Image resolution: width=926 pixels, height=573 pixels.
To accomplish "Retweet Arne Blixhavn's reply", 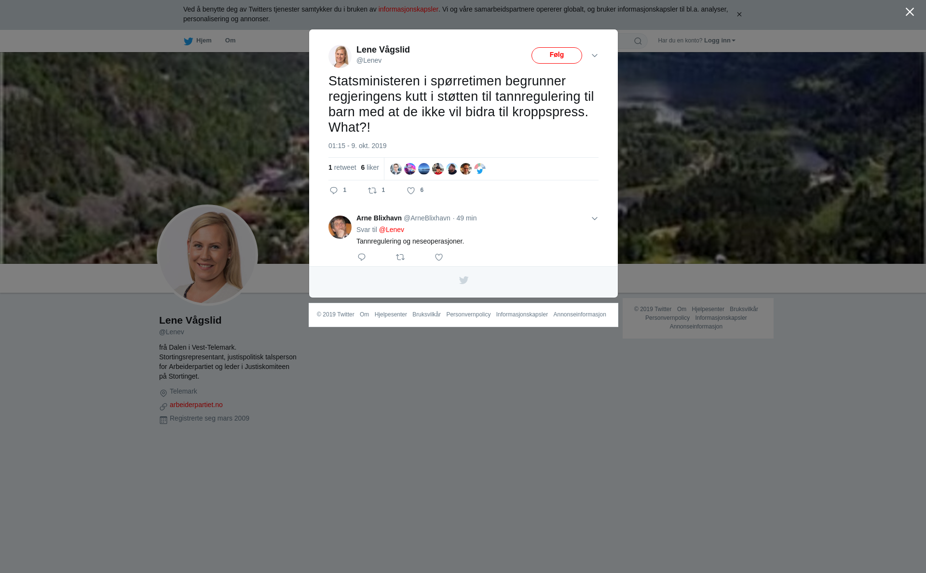I will (x=400, y=257).
